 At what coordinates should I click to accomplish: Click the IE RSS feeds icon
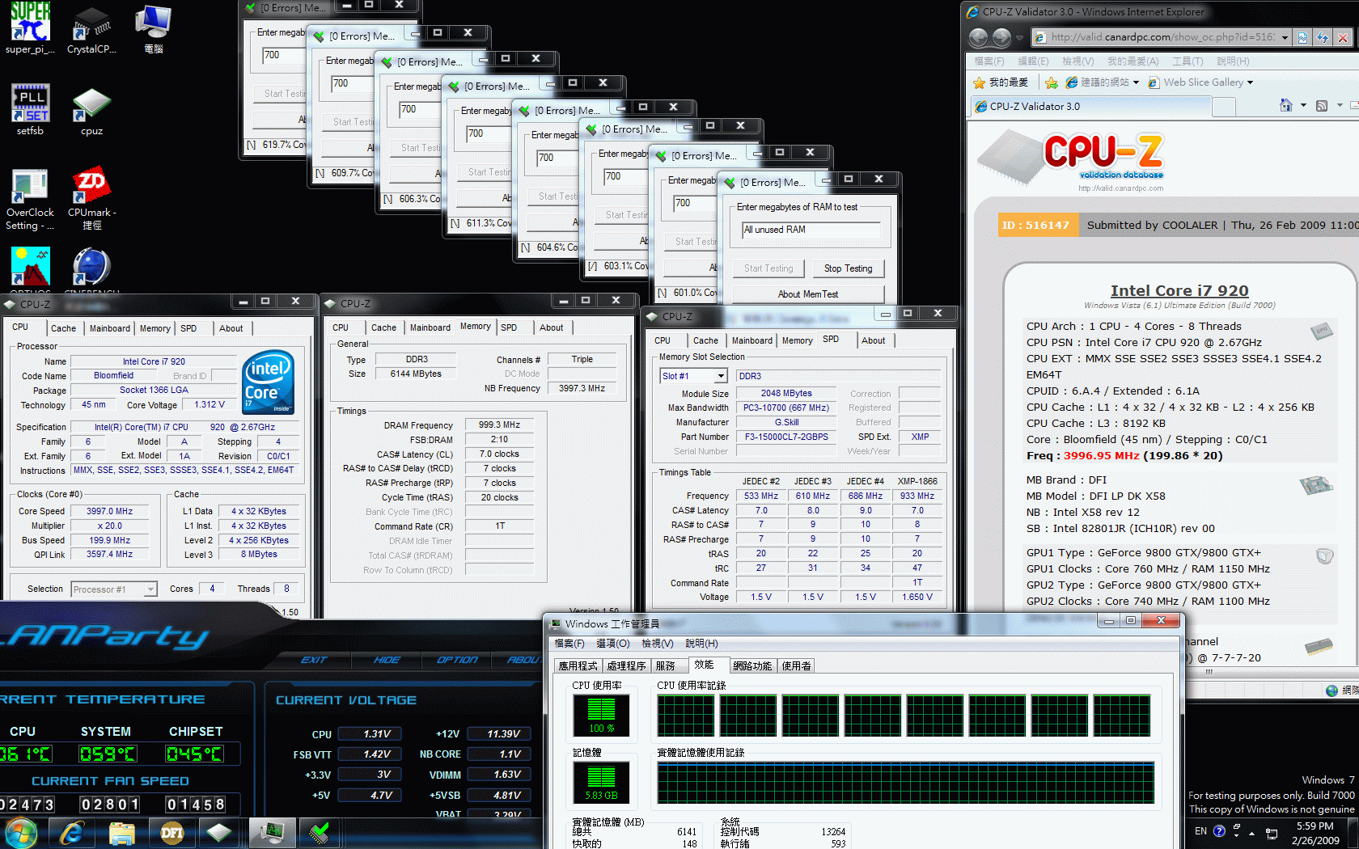[x=1322, y=105]
